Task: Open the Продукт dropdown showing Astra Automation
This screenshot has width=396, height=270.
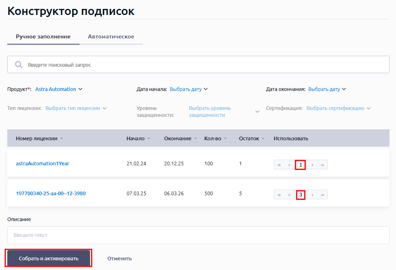Action: click(59, 89)
